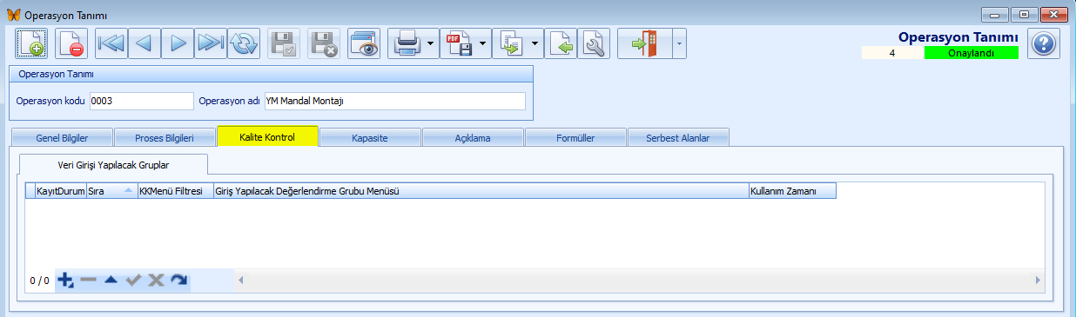Open the preview eye icon
1076x317 pixels.
click(x=364, y=43)
